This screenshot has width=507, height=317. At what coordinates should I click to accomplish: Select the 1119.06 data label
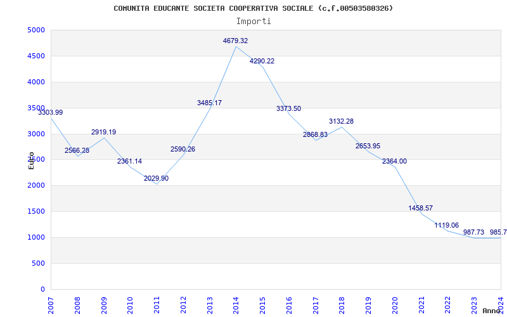click(x=447, y=225)
